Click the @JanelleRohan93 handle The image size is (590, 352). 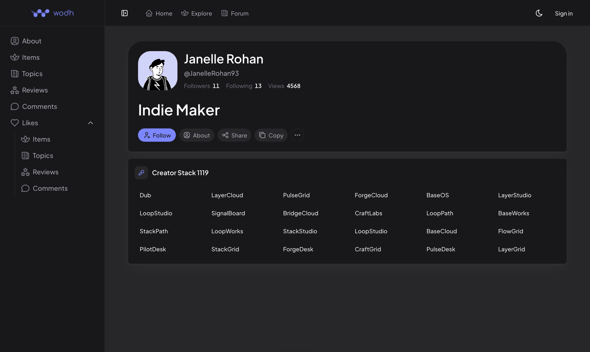point(211,73)
